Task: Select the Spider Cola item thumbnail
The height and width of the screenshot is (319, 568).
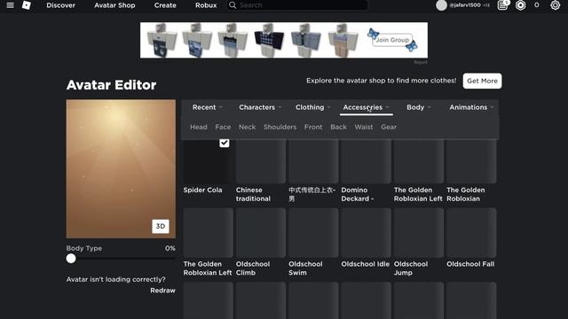Action: (x=208, y=161)
